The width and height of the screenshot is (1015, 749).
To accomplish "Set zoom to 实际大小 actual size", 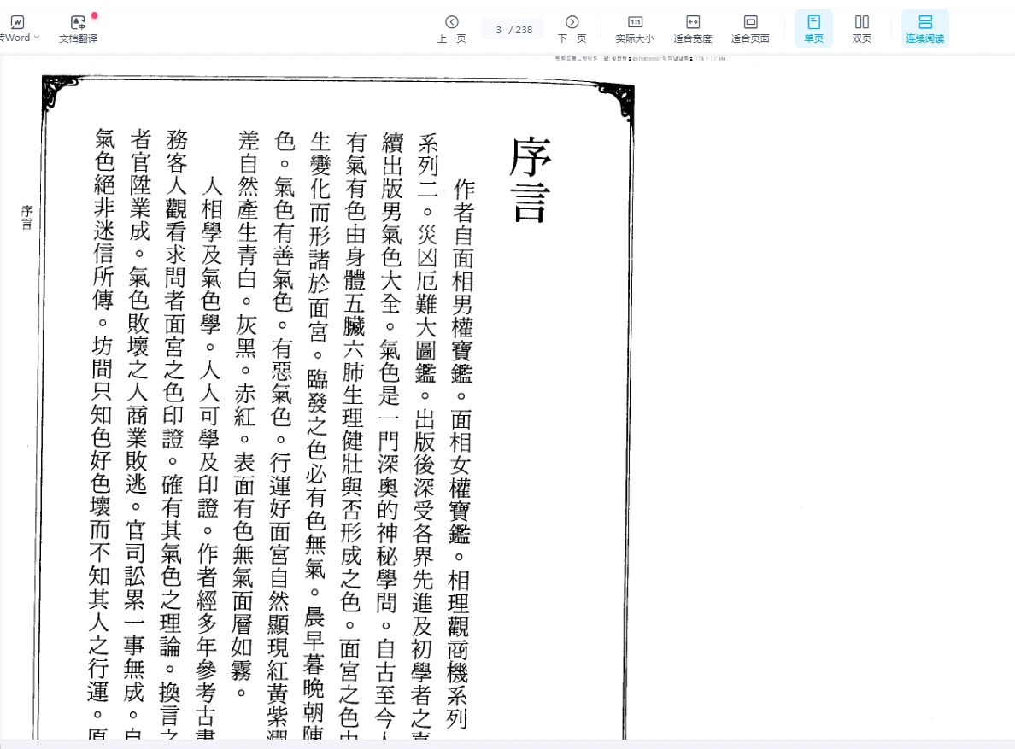I will tap(635, 29).
